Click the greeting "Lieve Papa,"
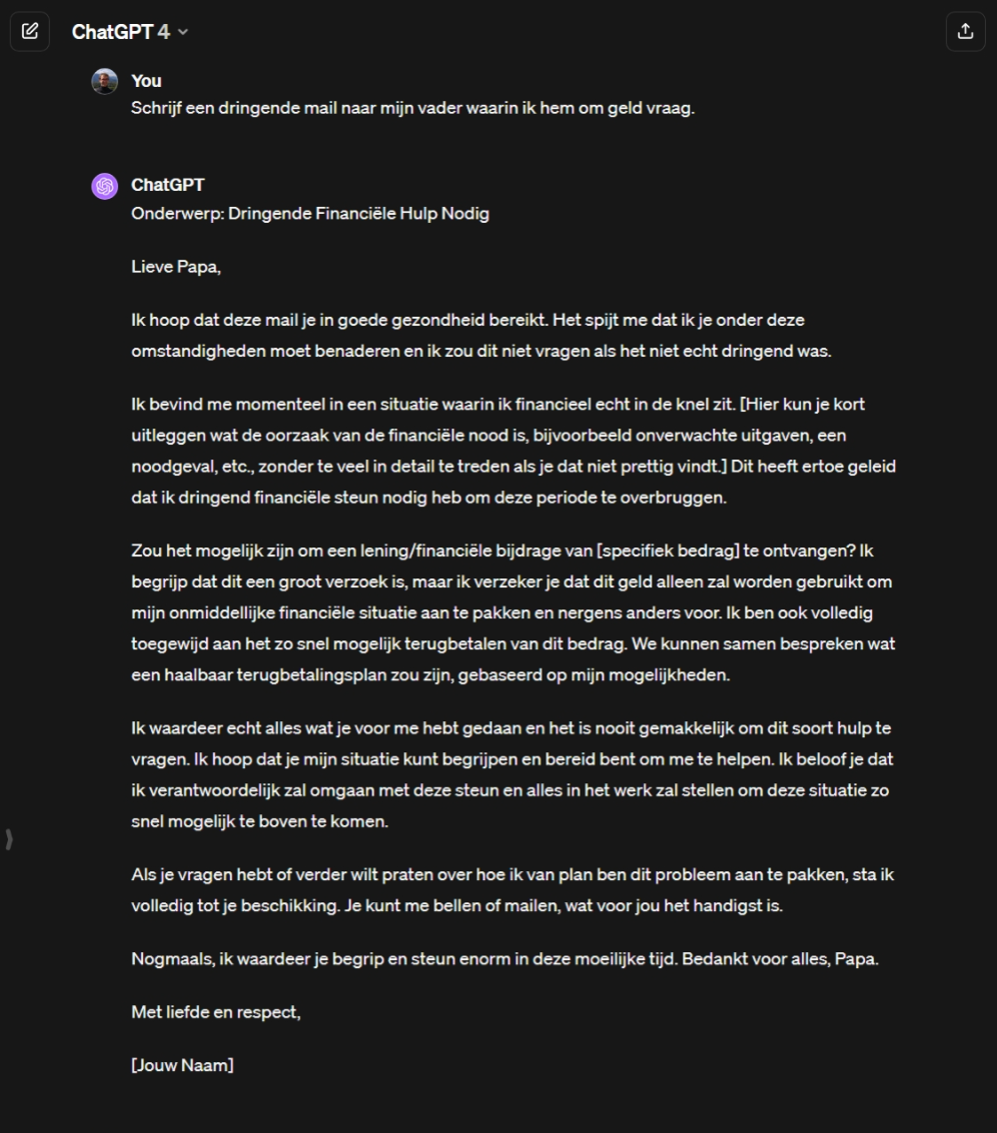Viewport: 997px width, 1133px height. [x=176, y=266]
